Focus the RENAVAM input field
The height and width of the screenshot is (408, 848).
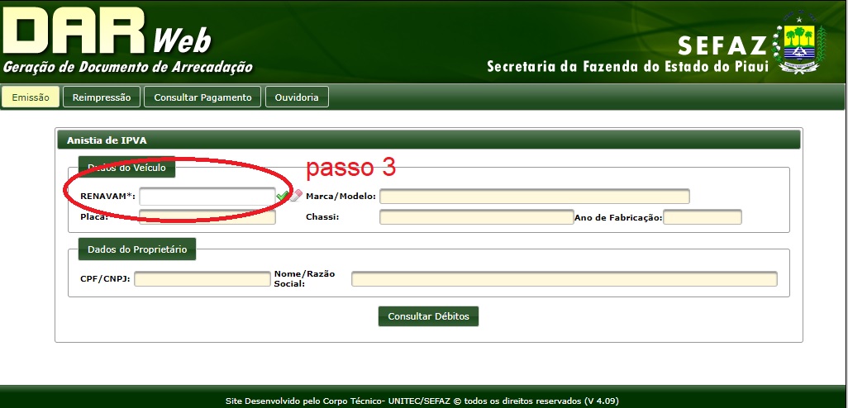tap(207, 197)
